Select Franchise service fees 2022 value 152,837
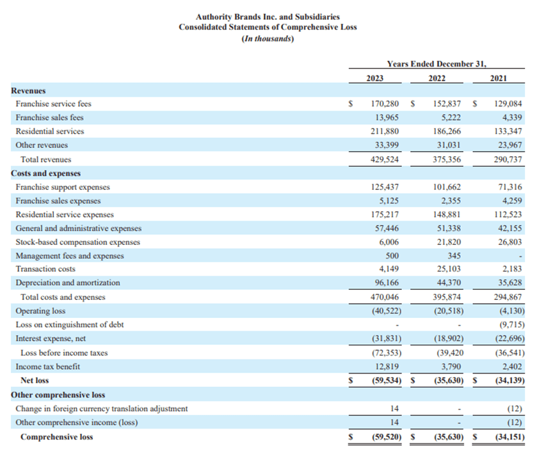The width and height of the screenshot is (546, 449). tap(447, 104)
